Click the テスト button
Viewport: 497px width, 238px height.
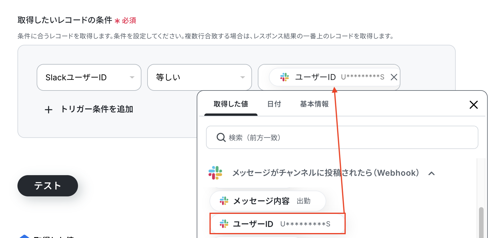pyautogui.click(x=48, y=186)
